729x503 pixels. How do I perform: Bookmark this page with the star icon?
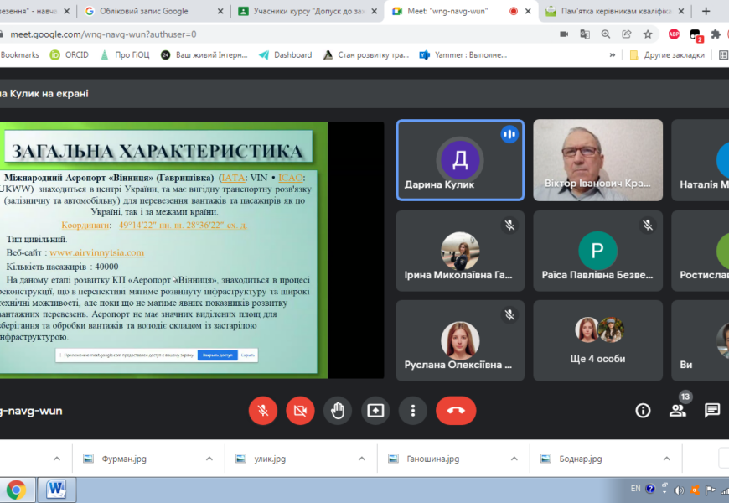pyautogui.click(x=648, y=34)
